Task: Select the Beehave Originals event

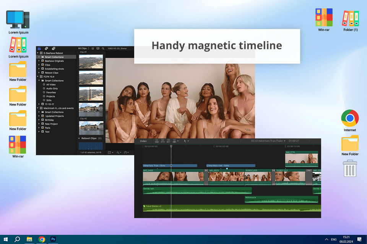Action: point(54,61)
